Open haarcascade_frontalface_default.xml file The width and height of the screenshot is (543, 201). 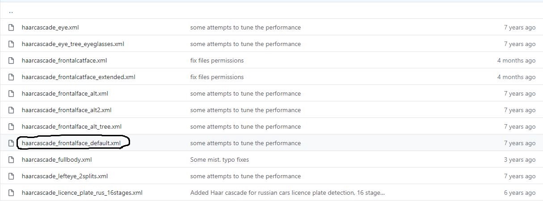click(x=71, y=143)
